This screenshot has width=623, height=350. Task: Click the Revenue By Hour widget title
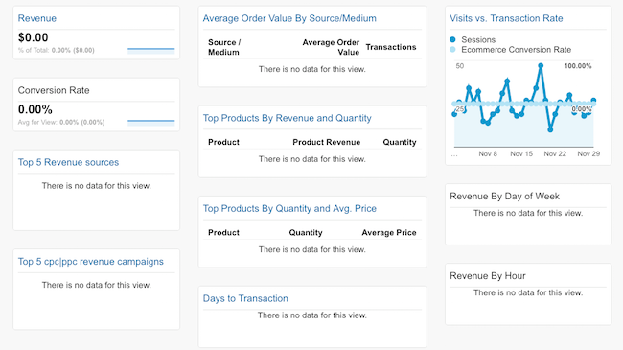[x=488, y=276]
